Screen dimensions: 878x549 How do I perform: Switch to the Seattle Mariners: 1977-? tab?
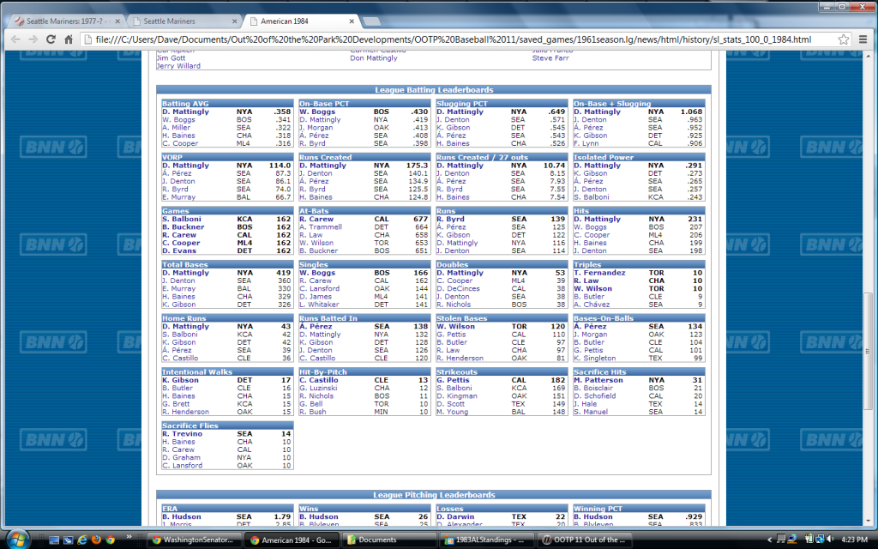click(x=66, y=21)
